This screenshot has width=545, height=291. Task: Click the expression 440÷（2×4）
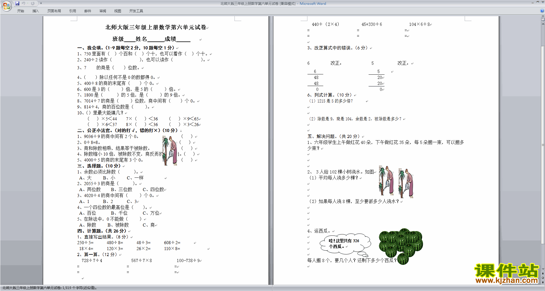click(325, 24)
